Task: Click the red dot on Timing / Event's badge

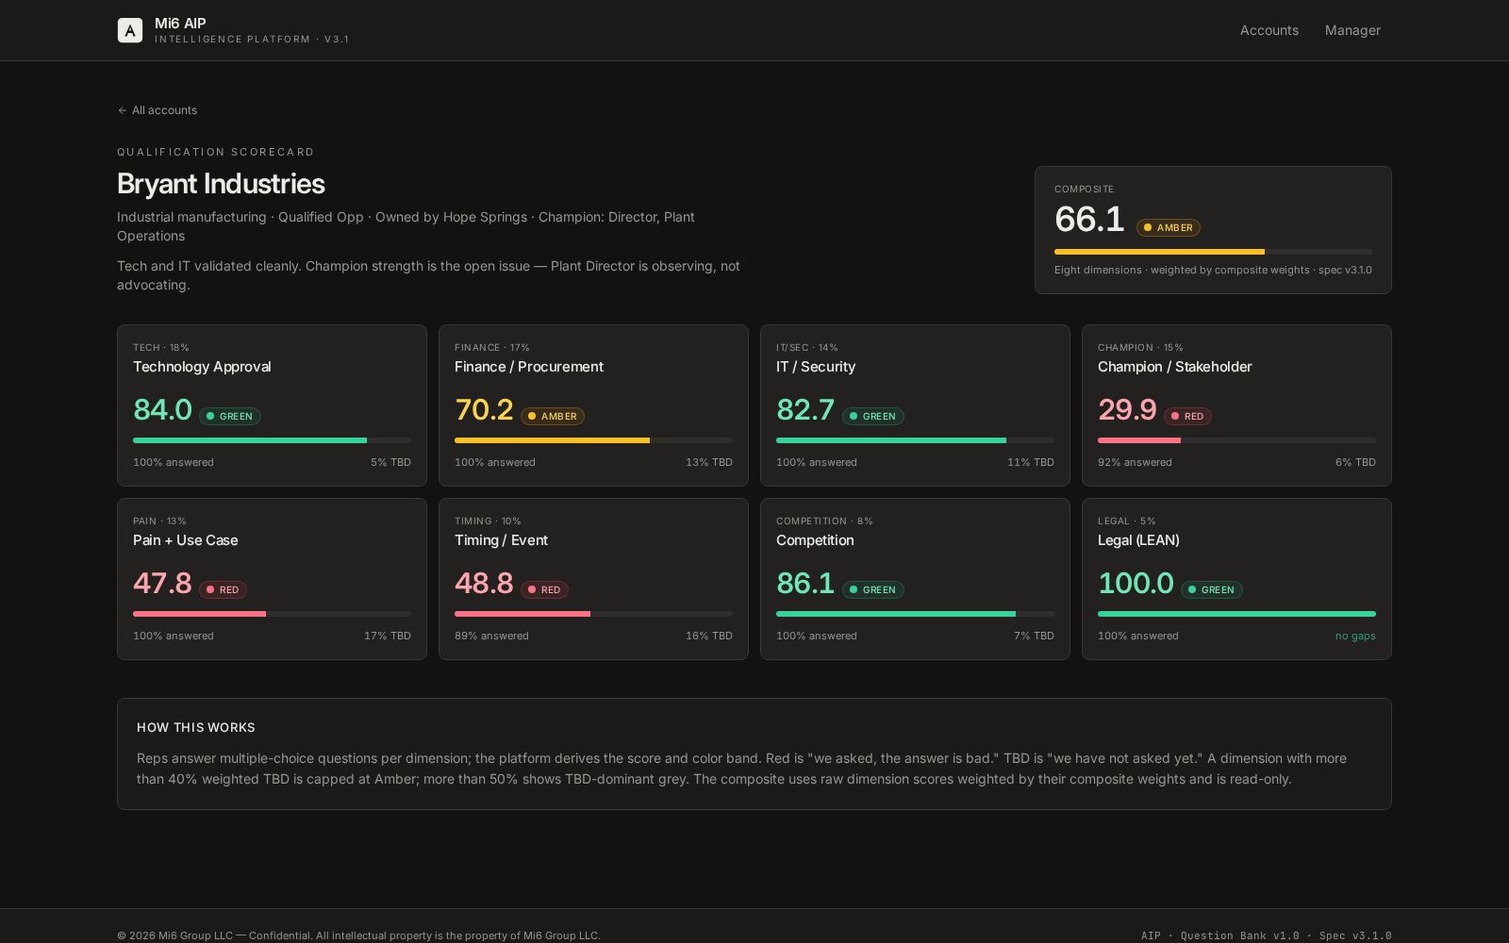Action: [531, 589]
